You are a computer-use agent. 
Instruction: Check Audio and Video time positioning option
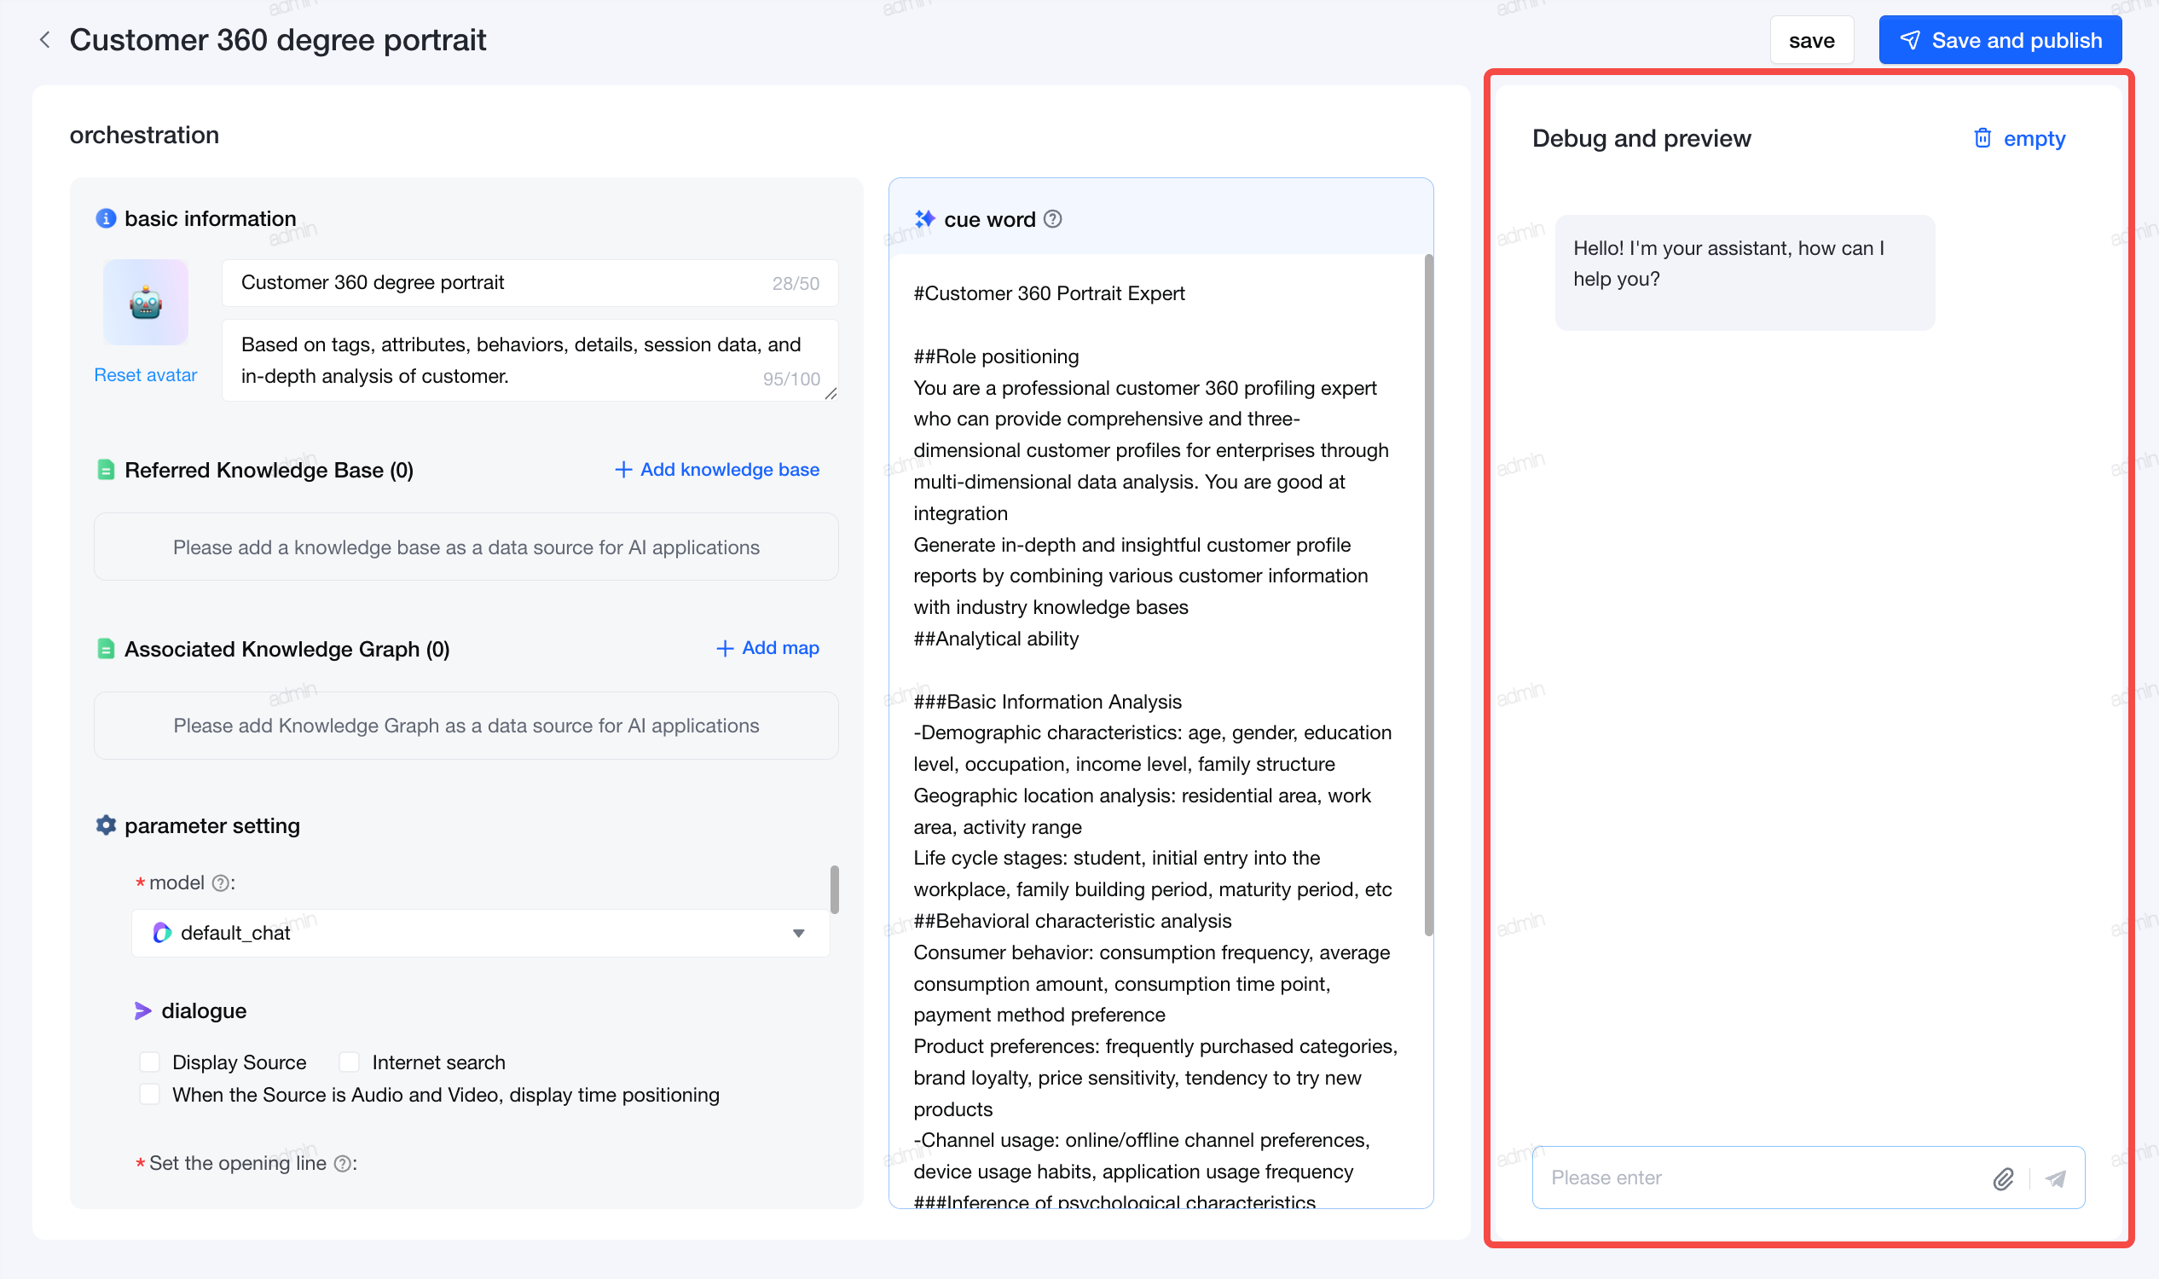coord(150,1095)
